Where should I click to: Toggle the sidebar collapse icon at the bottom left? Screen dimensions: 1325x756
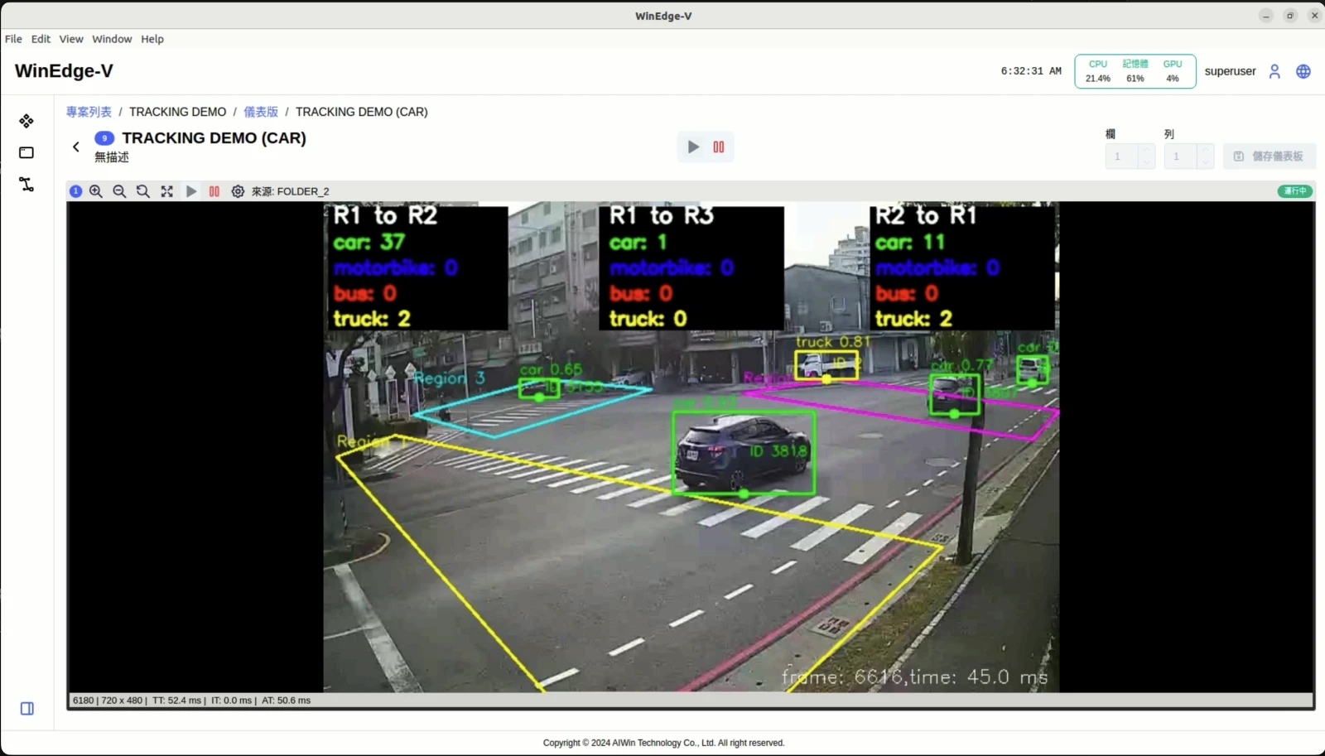click(x=27, y=709)
